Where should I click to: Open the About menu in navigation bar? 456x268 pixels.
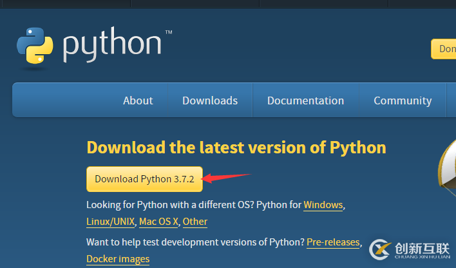click(138, 100)
